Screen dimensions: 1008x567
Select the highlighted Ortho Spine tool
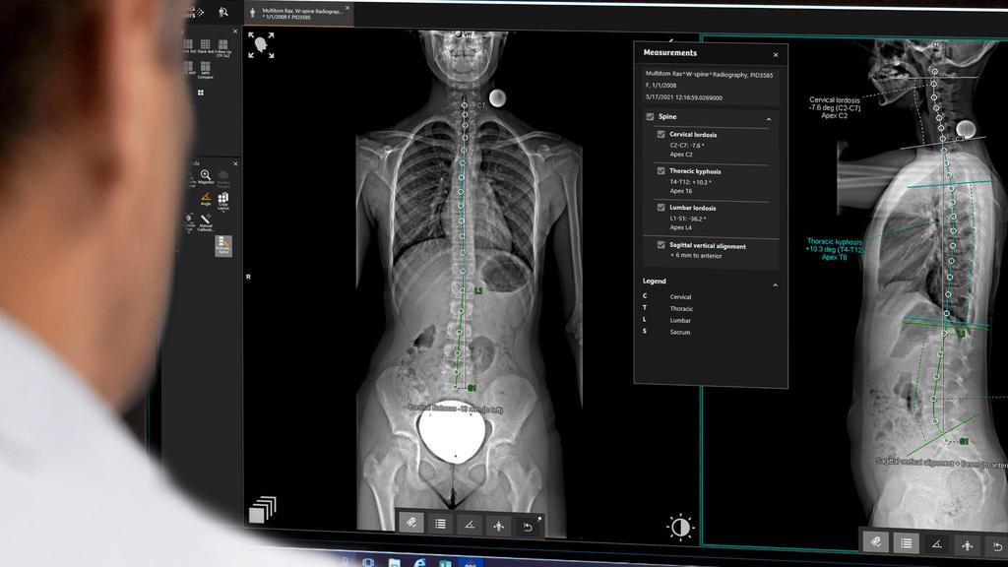coord(223,245)
